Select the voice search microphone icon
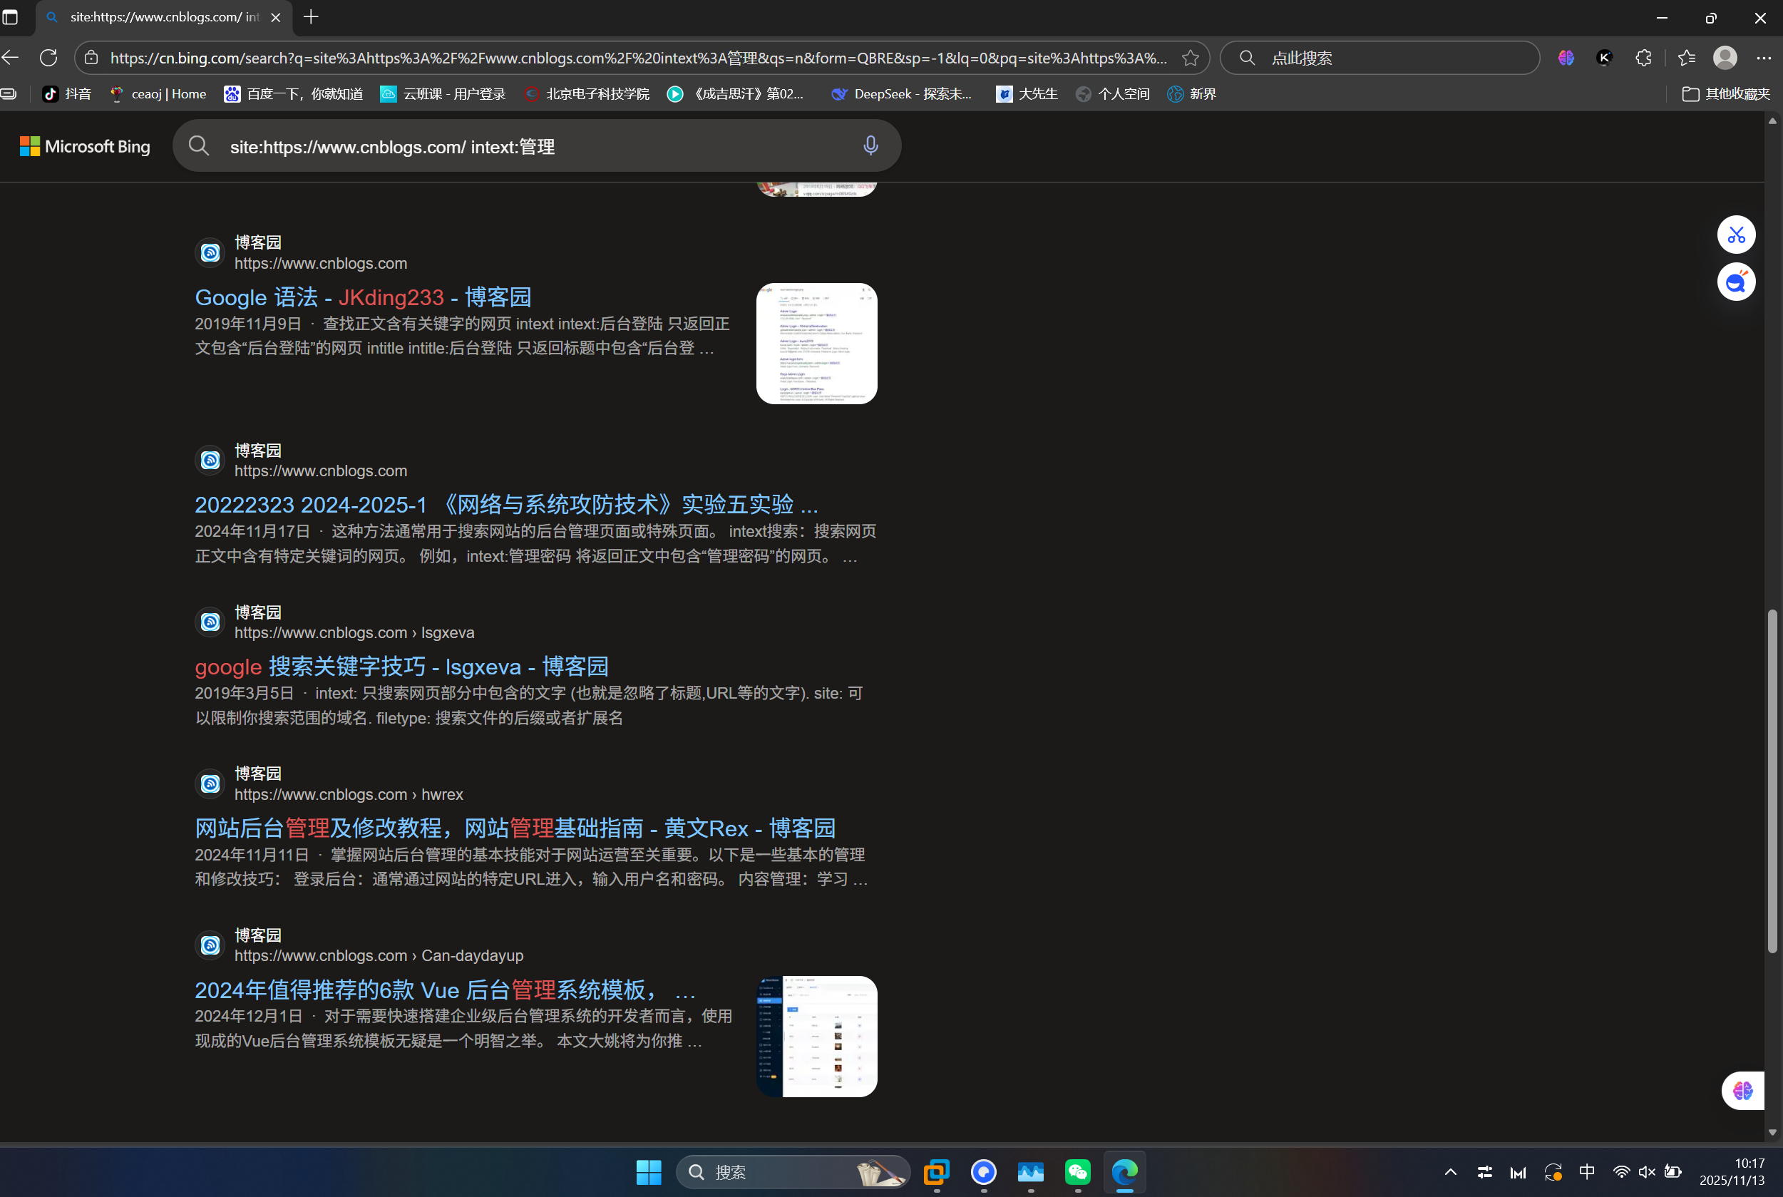Image resolution: width=1783 pixels, height=1197 pixels. point(870,146)
